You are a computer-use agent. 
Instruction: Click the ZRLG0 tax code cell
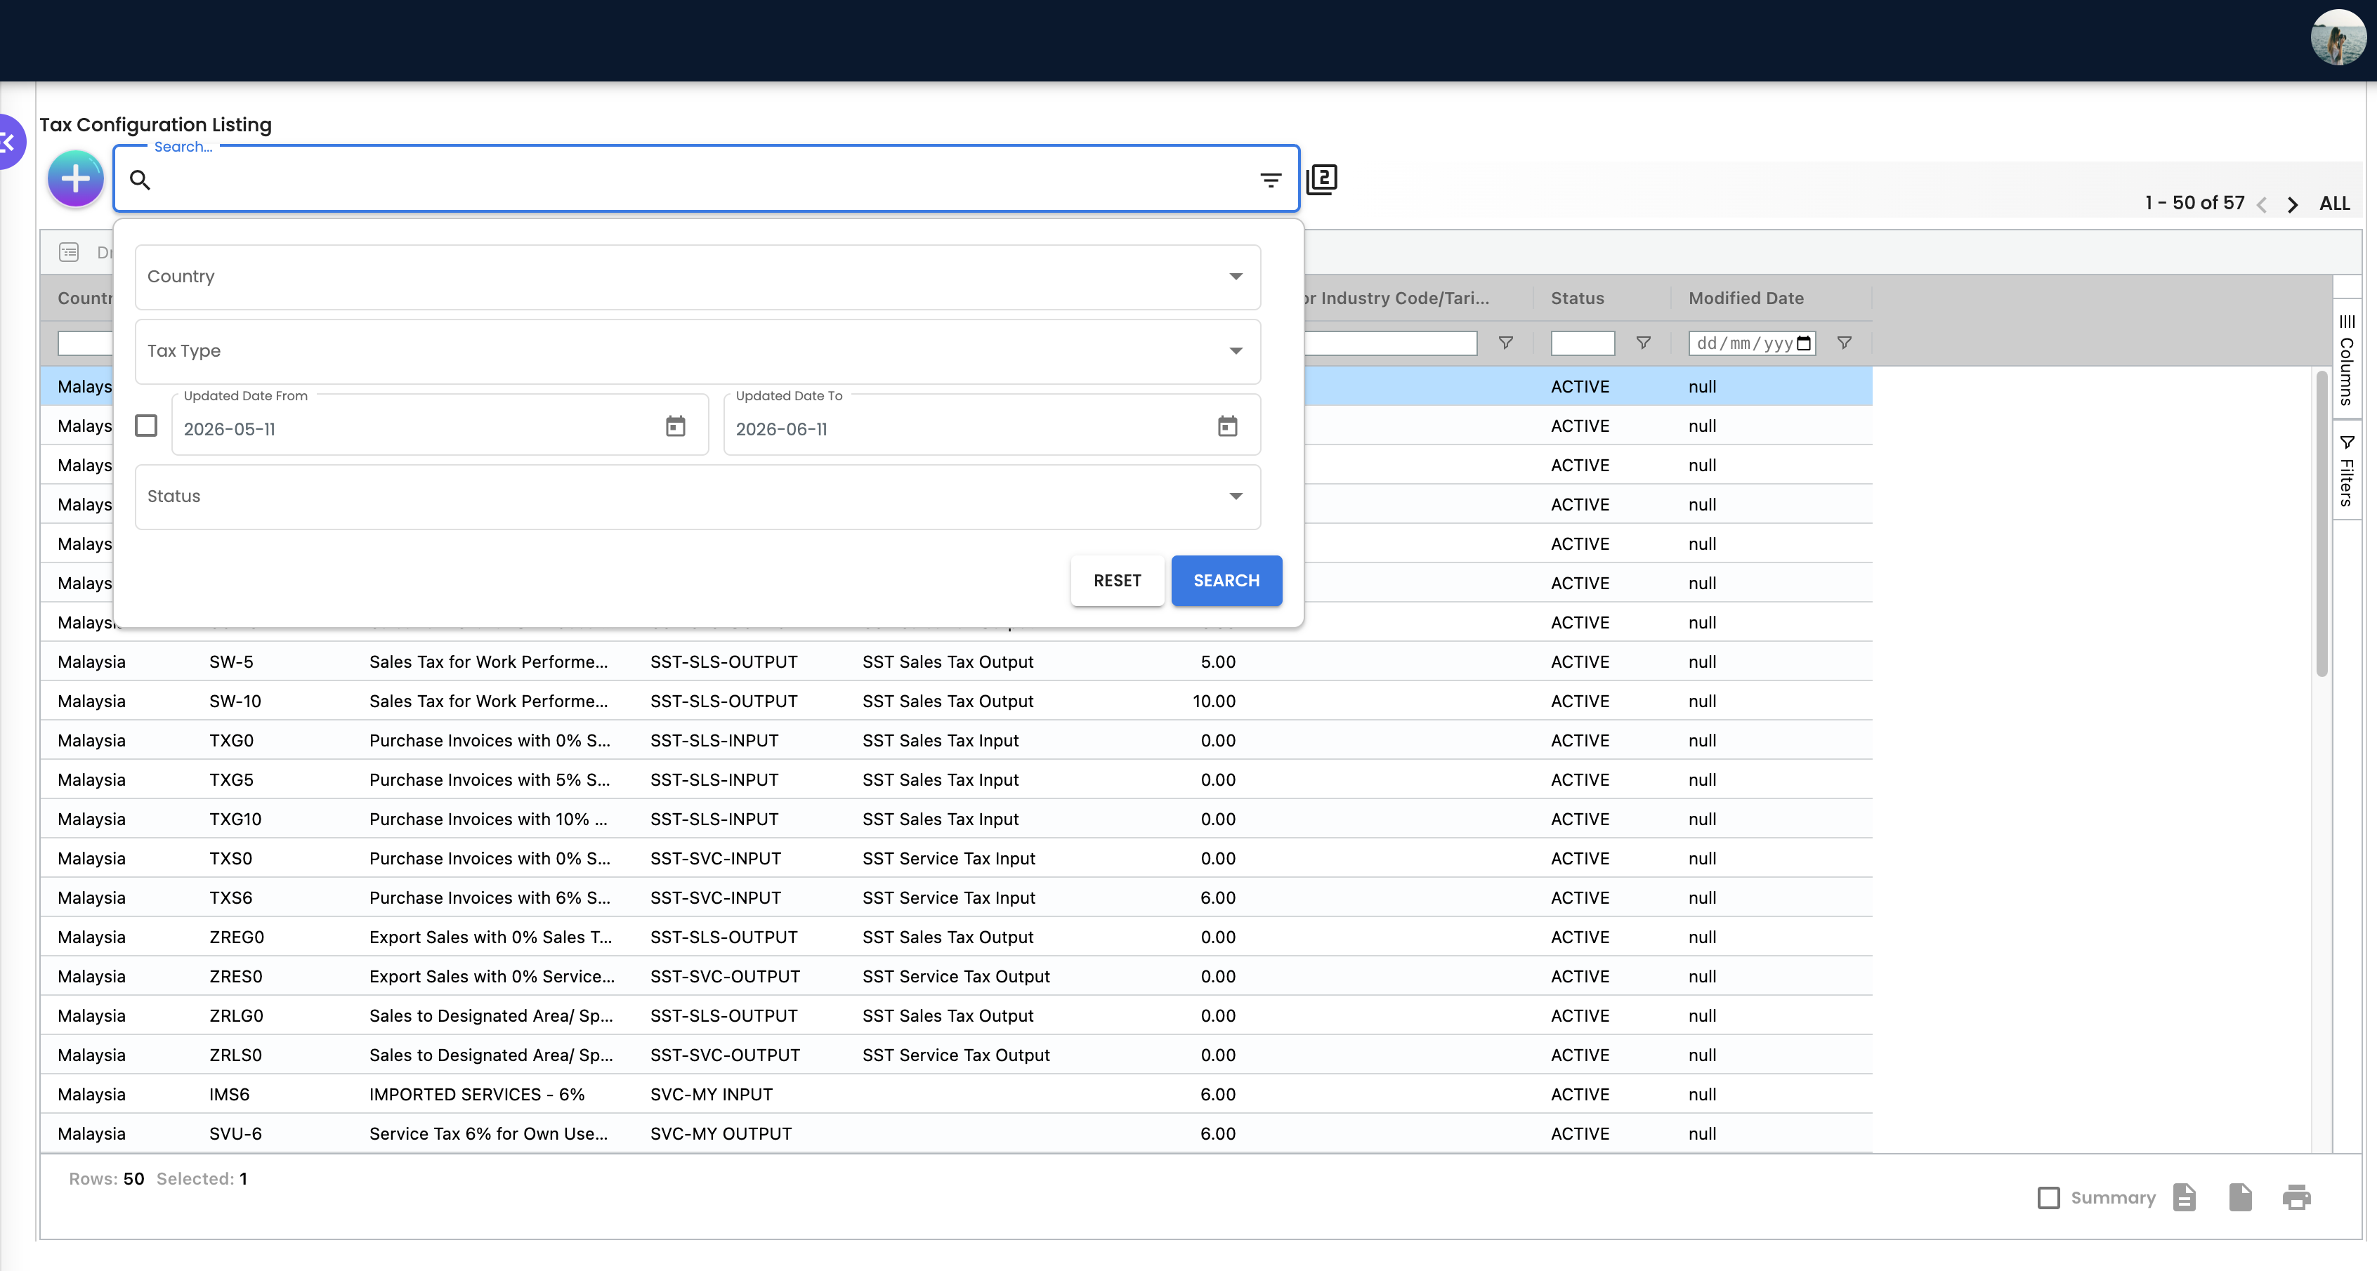click(235, 1015)
